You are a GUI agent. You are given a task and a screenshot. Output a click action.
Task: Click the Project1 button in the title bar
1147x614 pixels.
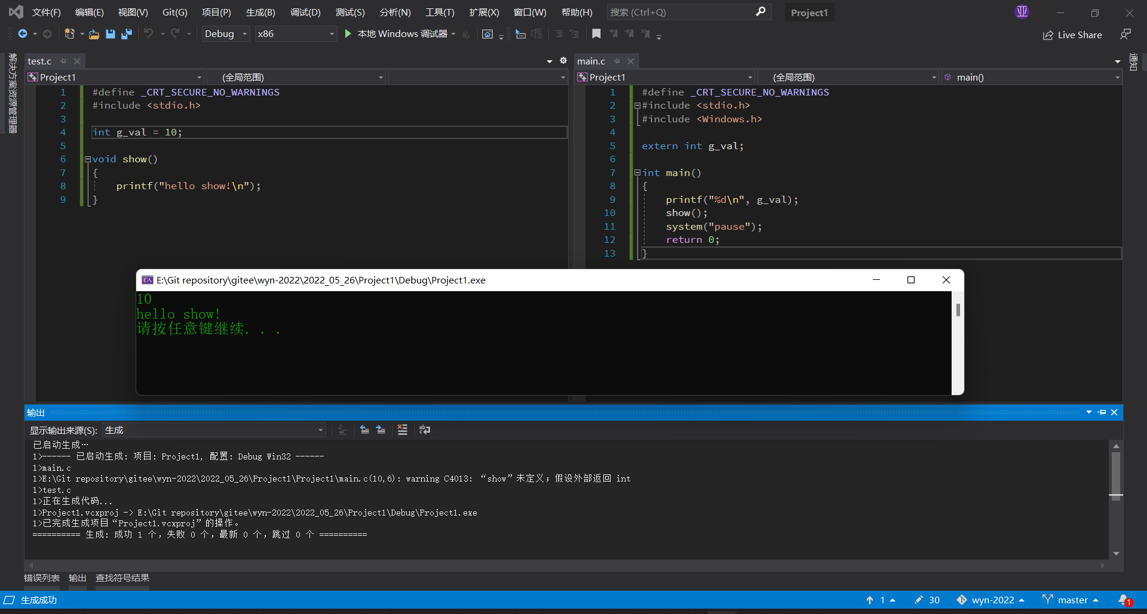(x=809, y=12)
